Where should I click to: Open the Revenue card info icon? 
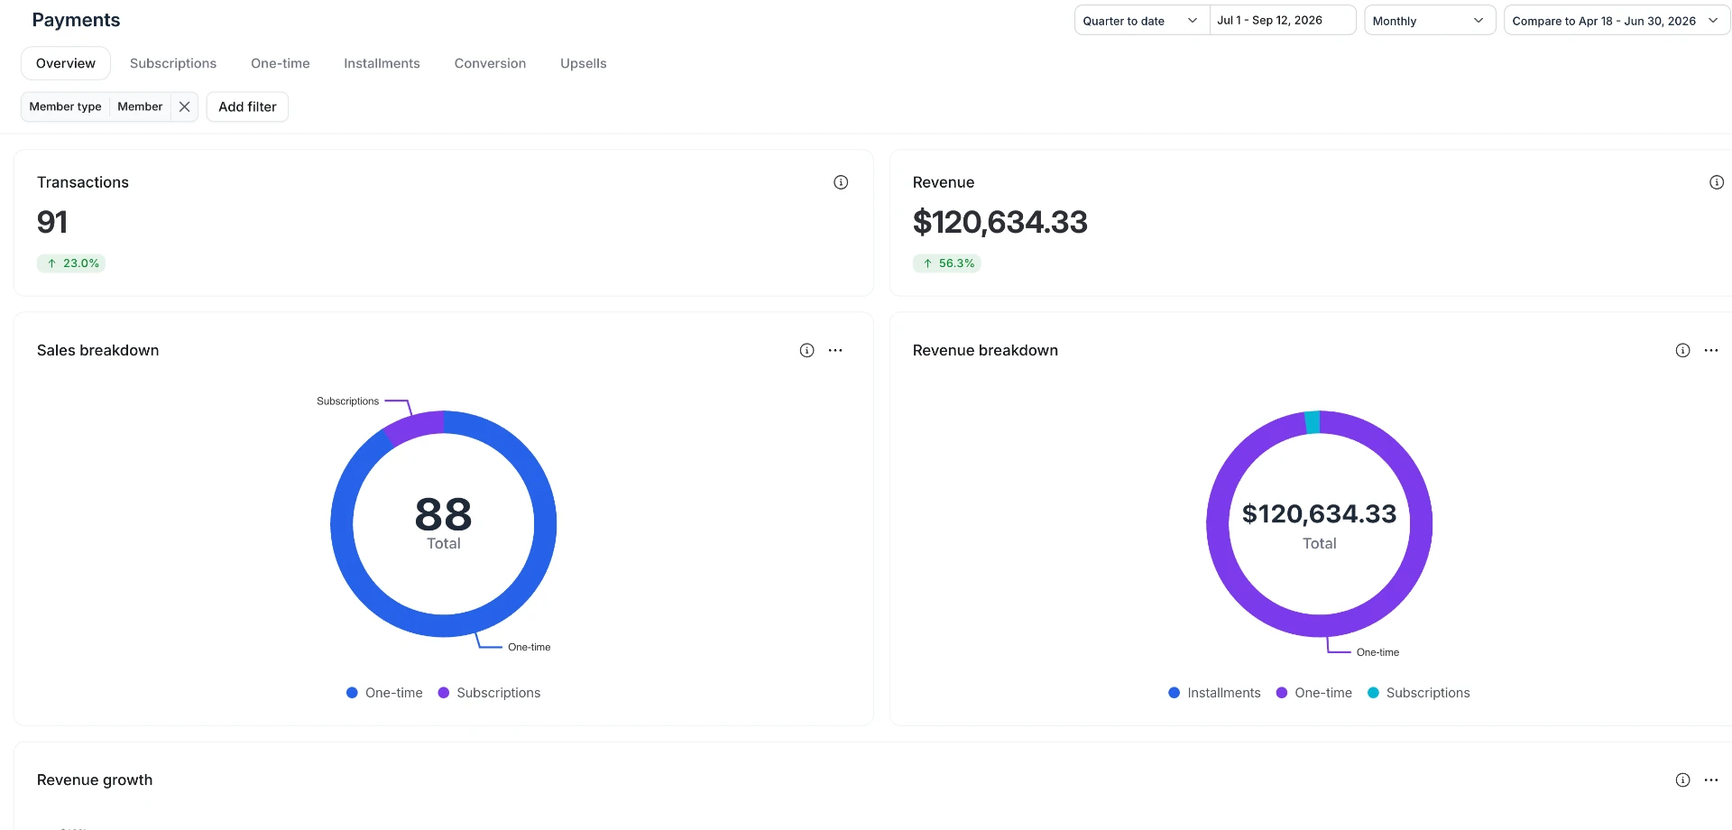point(1716,182)
